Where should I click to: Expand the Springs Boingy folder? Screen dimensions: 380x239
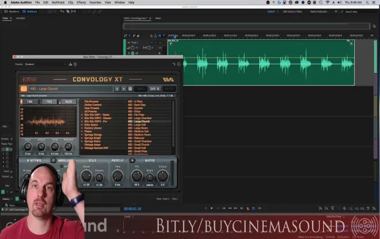82,135
